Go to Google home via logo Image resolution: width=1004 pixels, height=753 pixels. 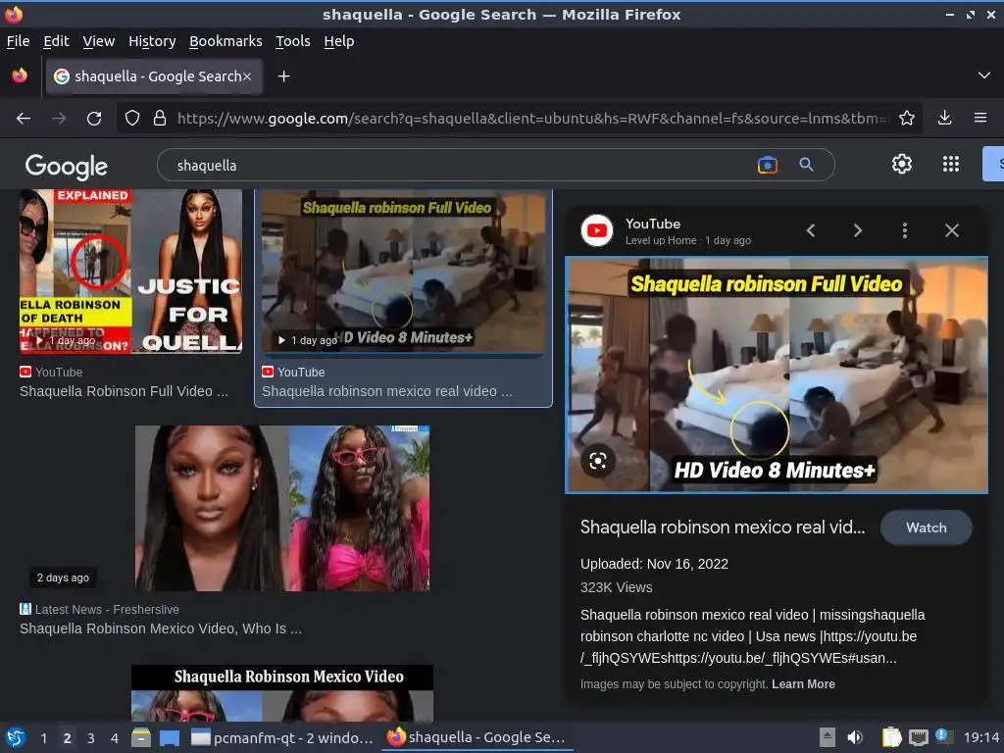coord(67,166)
